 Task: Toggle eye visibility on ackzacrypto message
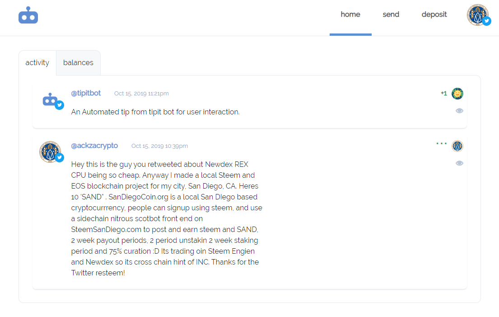tap(459, 163)
